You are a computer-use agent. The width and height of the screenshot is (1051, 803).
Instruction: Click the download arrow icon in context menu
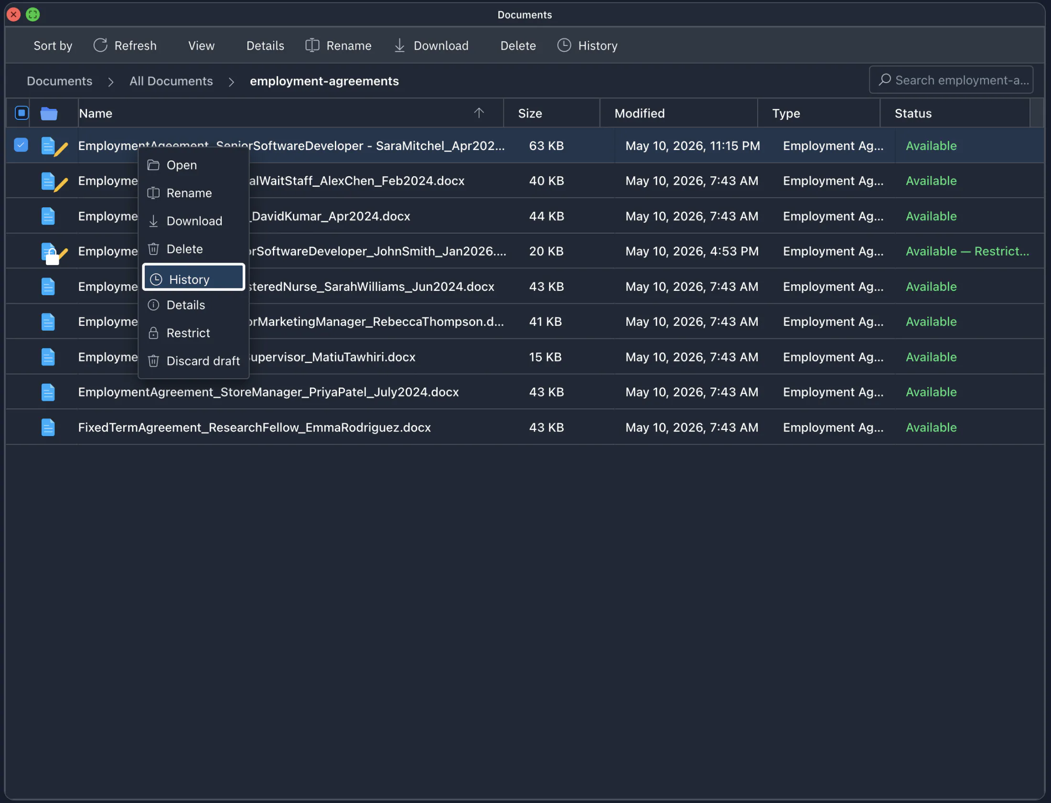click(x=153, y=221)
